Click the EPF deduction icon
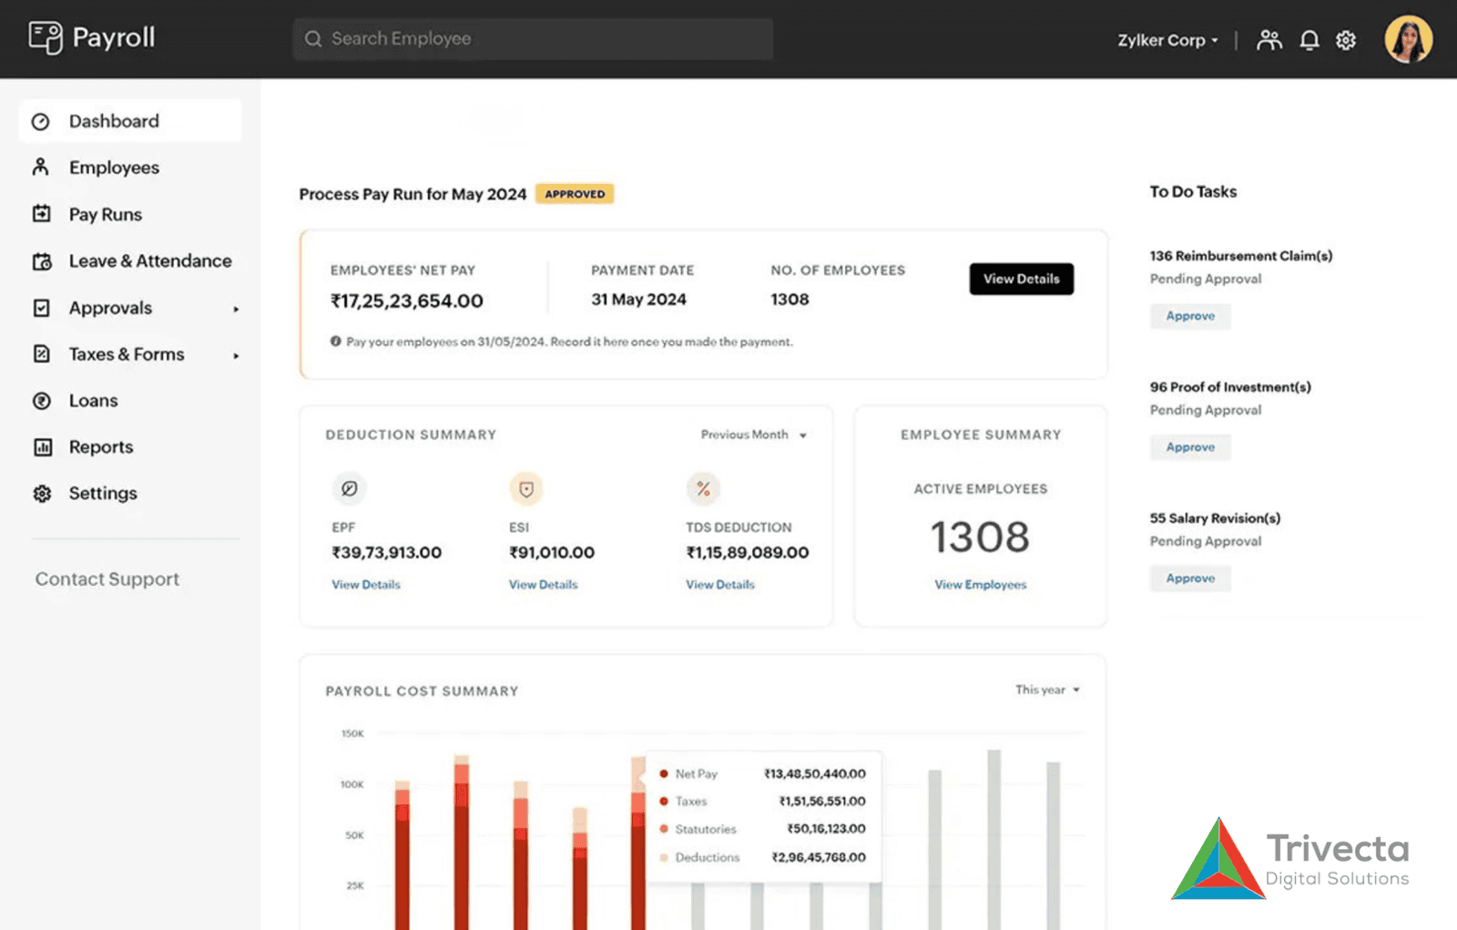The width and height of the screenshot is (1457, 930). (349, 489)
